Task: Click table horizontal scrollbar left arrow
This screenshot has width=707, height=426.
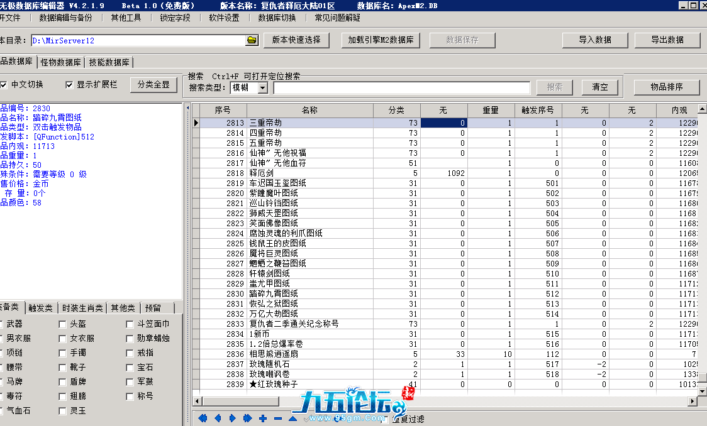Action: 197,401
